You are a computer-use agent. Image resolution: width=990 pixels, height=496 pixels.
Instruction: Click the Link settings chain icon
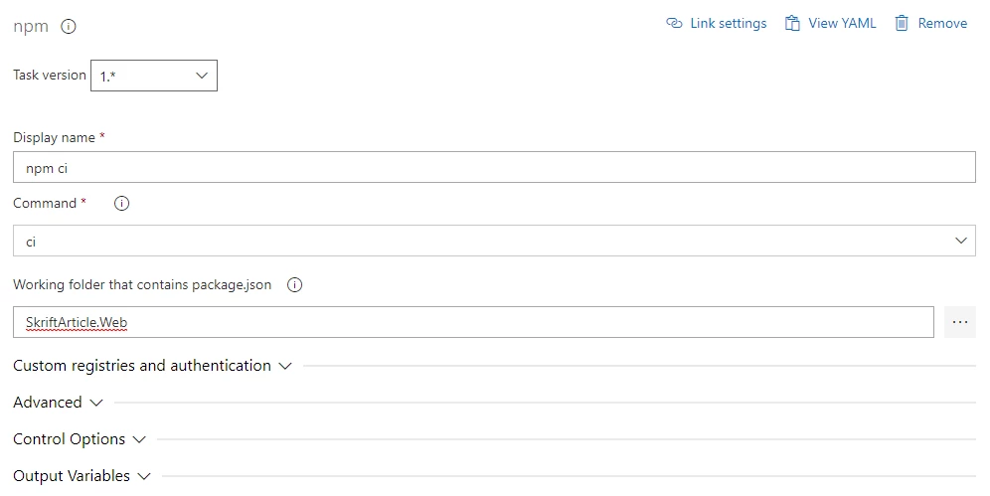674,23
